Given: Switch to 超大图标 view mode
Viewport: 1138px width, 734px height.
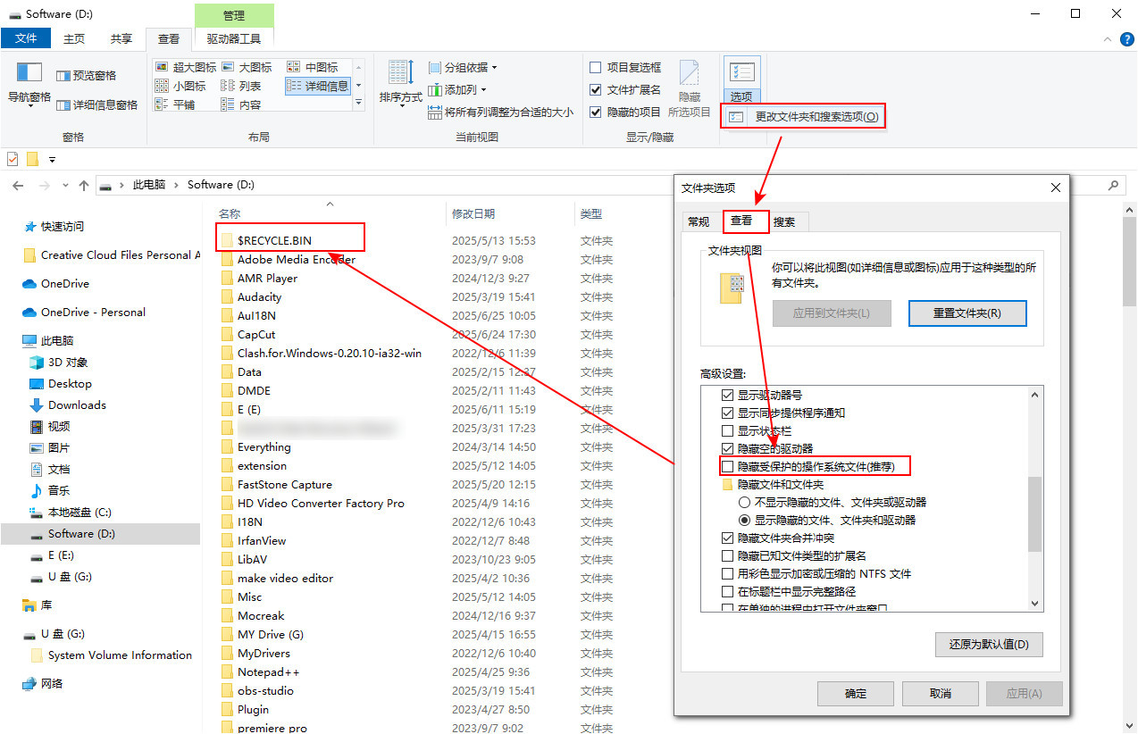Looking at the screenshot, I should [188, 65].
